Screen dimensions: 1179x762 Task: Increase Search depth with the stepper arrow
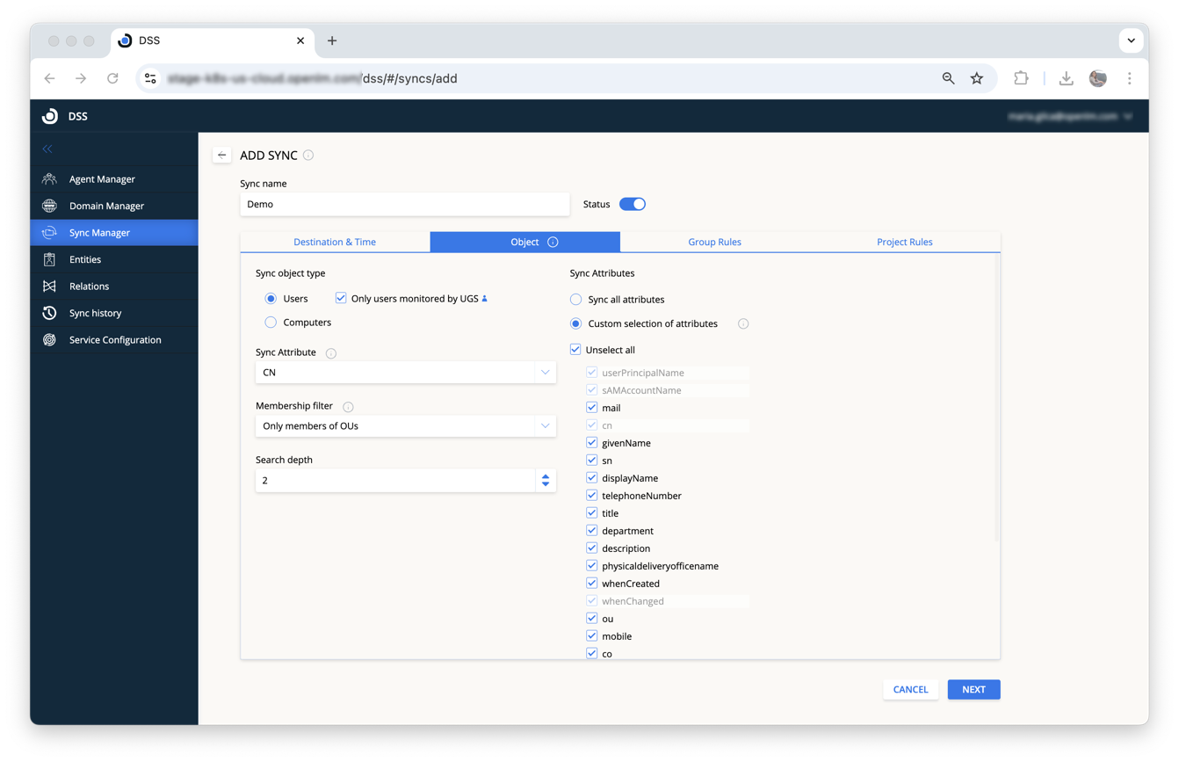(x=546, y=476)
